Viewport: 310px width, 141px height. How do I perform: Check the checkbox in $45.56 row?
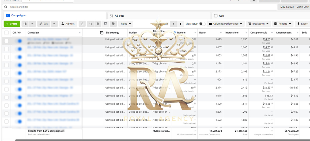[6, 105]
